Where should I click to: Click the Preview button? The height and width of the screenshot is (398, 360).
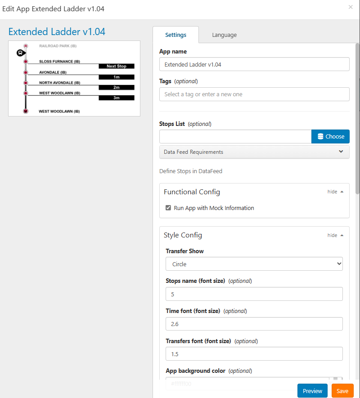312,391
